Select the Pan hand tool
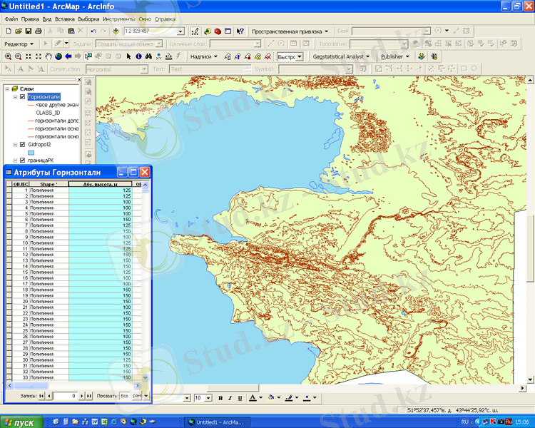 coord(49,56)
